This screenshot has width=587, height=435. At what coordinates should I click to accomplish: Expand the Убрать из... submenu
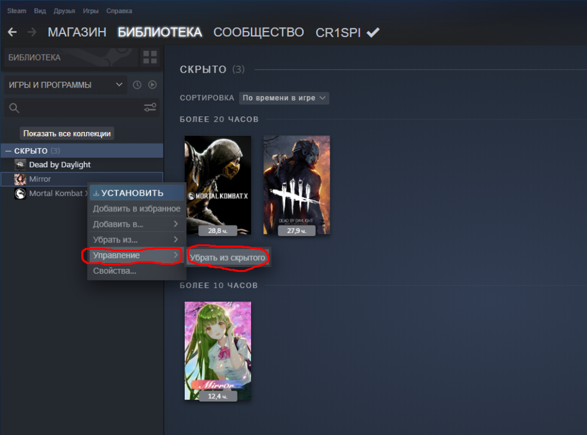point(136,240)
